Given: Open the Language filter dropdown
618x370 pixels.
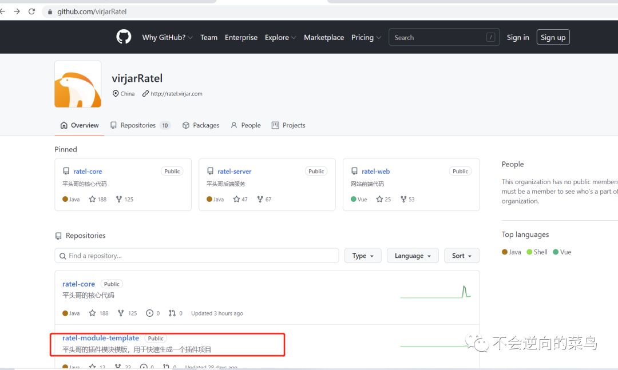Looking at the screenshot, I should click(413, 256).
